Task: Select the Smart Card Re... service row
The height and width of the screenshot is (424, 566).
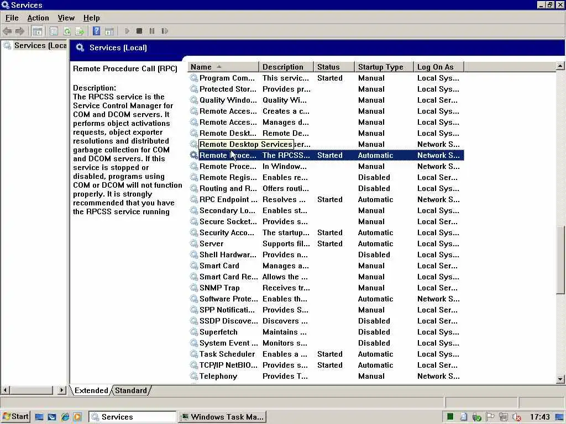Action: (x=326, y=277)
